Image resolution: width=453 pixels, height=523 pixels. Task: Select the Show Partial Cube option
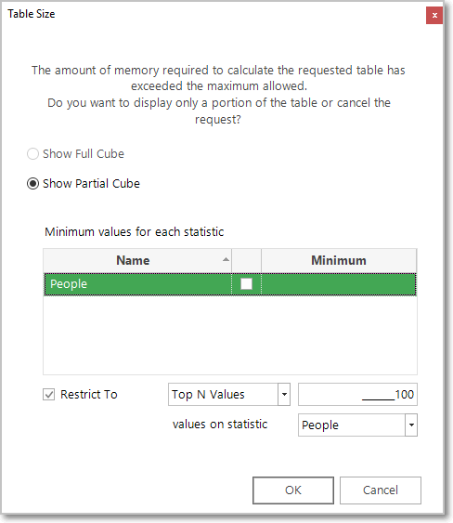tap(32, 183)
